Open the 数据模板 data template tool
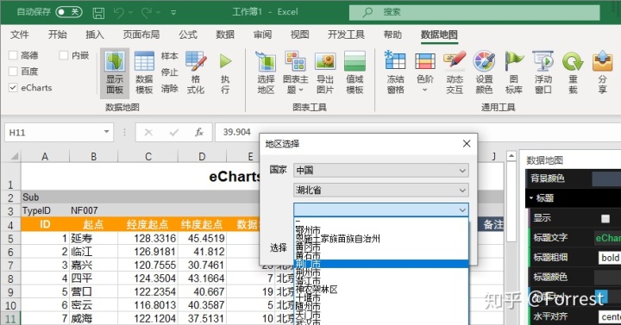Viewport: 621px width, 325px height. (144, 73)
